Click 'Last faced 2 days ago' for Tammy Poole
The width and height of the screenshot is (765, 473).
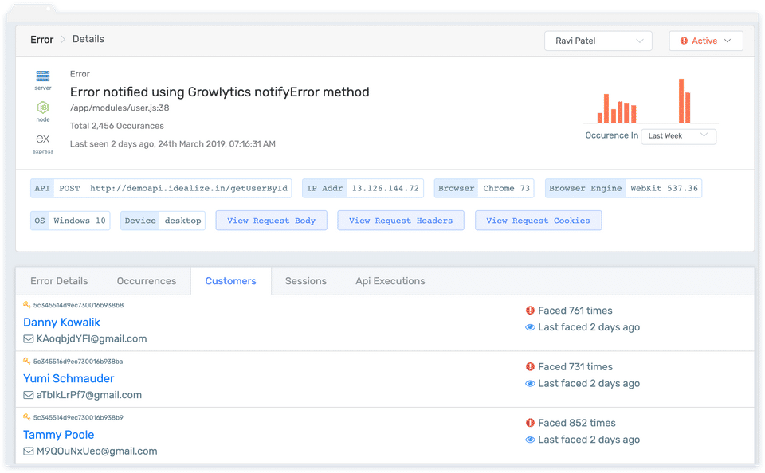click(589, 440)
